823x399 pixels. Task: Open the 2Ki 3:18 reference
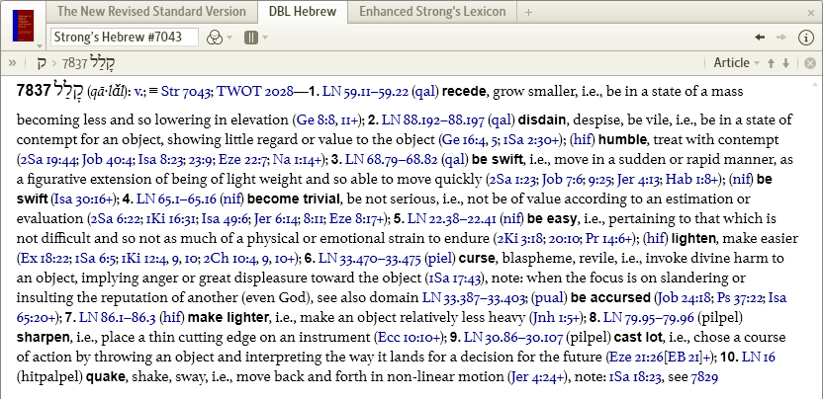click(518, 239)
